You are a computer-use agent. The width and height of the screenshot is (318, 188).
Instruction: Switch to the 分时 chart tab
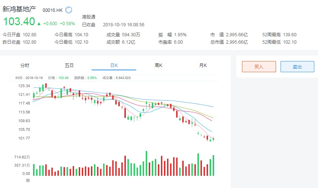click(25, 66)
